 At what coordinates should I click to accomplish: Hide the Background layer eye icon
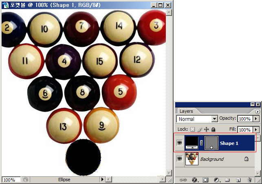[x=179, y=158]
